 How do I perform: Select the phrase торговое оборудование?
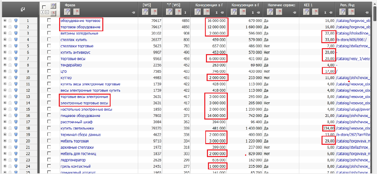80,27
